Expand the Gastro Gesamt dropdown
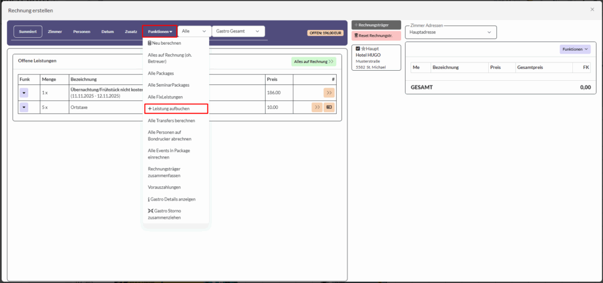Screen dimensions: 603x283 [x=238, y=31]
